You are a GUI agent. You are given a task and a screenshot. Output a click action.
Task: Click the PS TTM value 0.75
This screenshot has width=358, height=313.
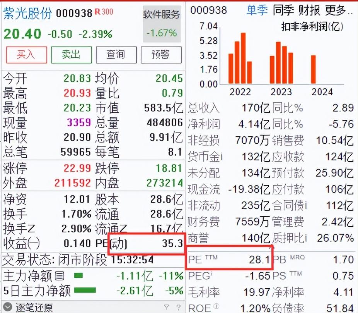coord(343,276)
